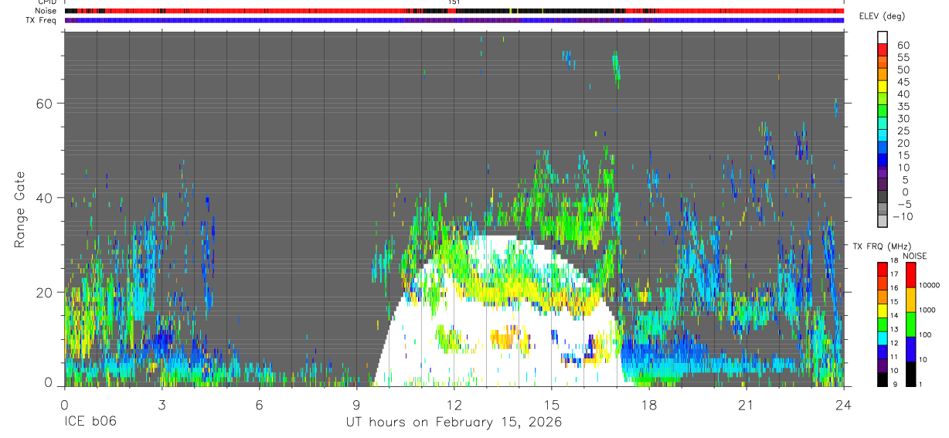The width and height of the screenshot is (949, 438).
Task: Click the '10000' label on the NOISE colorbar
Action: (x=930, y=285)
